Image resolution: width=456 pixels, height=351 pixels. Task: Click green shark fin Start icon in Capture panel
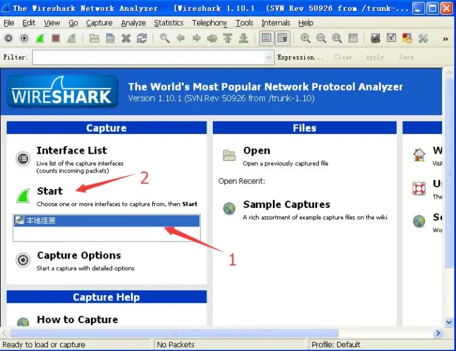(23, 195)
